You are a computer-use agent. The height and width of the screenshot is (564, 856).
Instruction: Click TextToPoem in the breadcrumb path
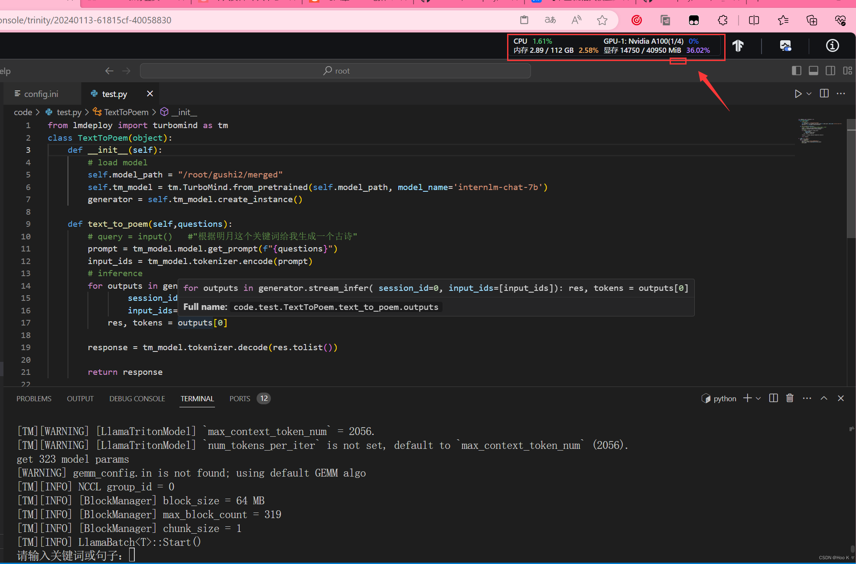coord(126,112)
